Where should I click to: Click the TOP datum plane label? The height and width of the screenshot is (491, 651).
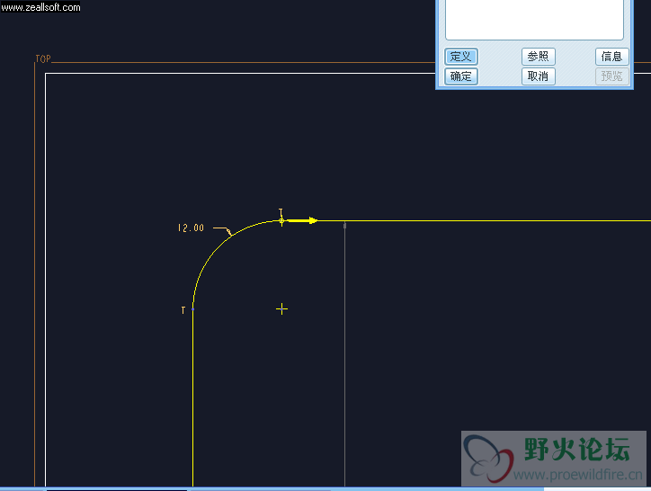point(43,58)
